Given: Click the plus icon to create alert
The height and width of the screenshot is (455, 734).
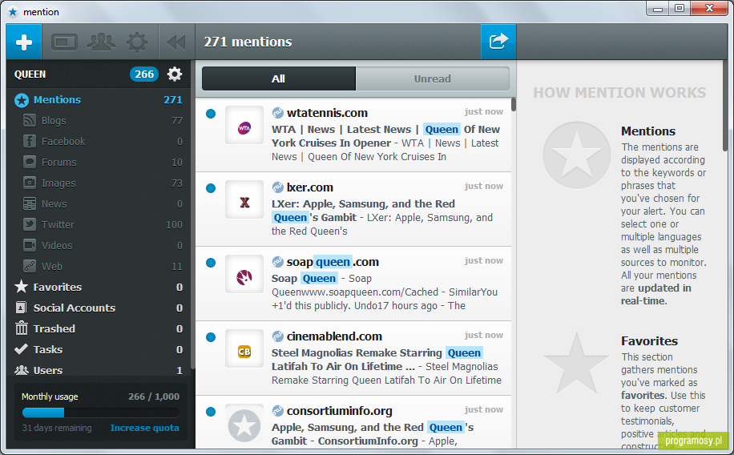Looking at the screenshot, I should [24, 42].
